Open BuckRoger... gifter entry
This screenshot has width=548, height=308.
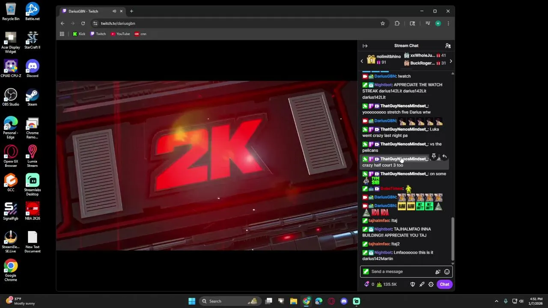425,63
